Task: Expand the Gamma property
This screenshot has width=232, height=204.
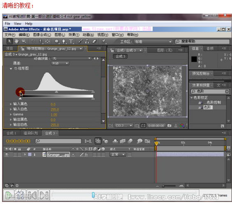Action: [11, 115]
